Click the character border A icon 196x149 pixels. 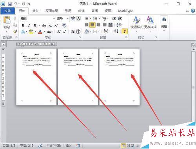pyautogui.click(x=78, y=18)
